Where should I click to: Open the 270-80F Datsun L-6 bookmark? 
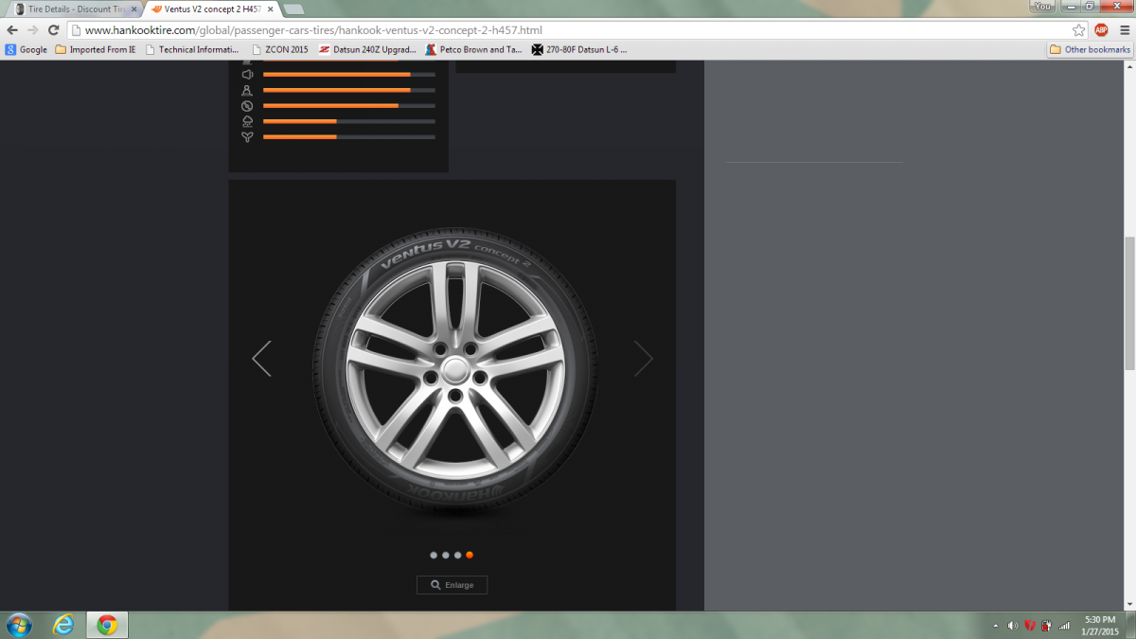pos(578,49)
